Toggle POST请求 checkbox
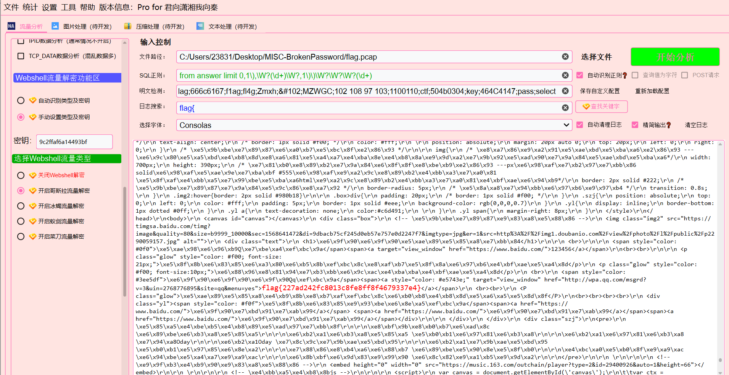 tap(685, 75)
